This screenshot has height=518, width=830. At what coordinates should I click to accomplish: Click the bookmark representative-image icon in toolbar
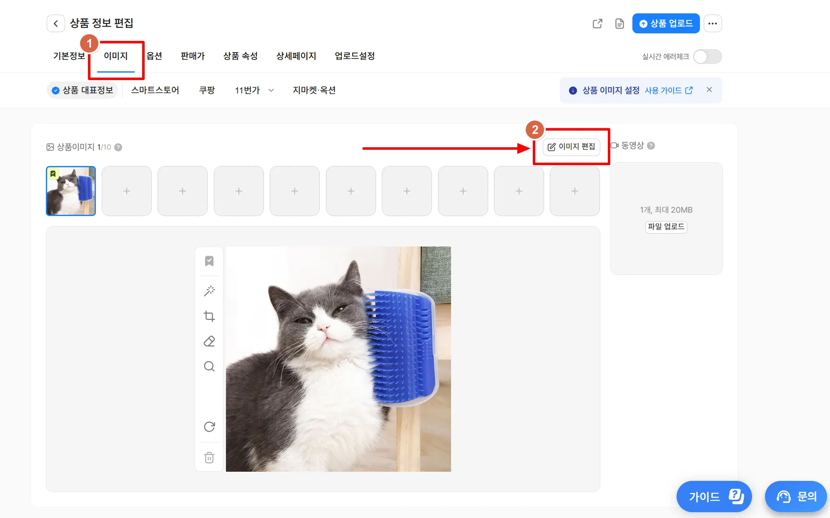tap(209, 261)
